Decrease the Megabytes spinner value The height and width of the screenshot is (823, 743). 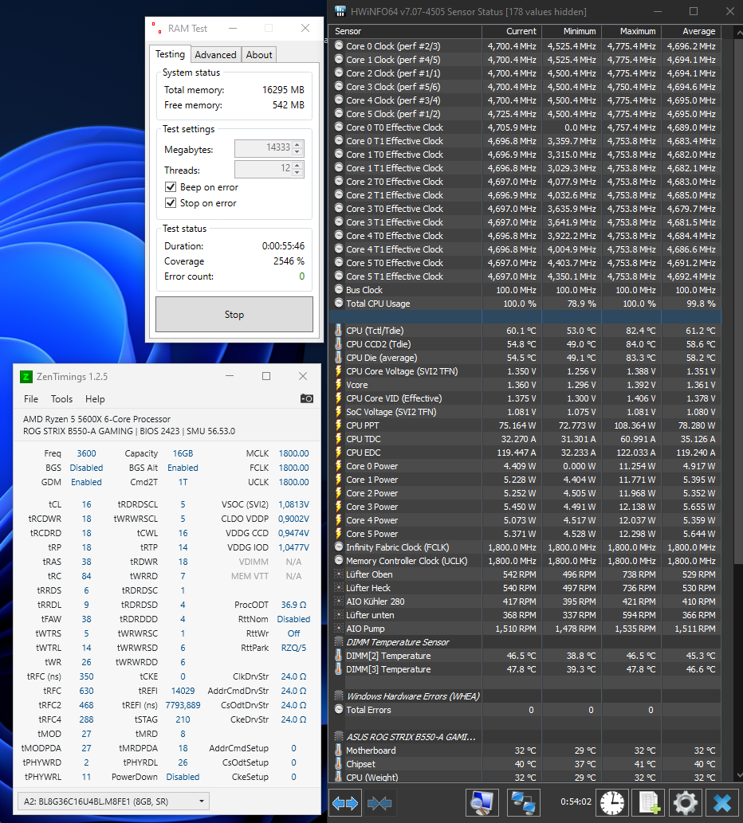(x=297, y=152)
